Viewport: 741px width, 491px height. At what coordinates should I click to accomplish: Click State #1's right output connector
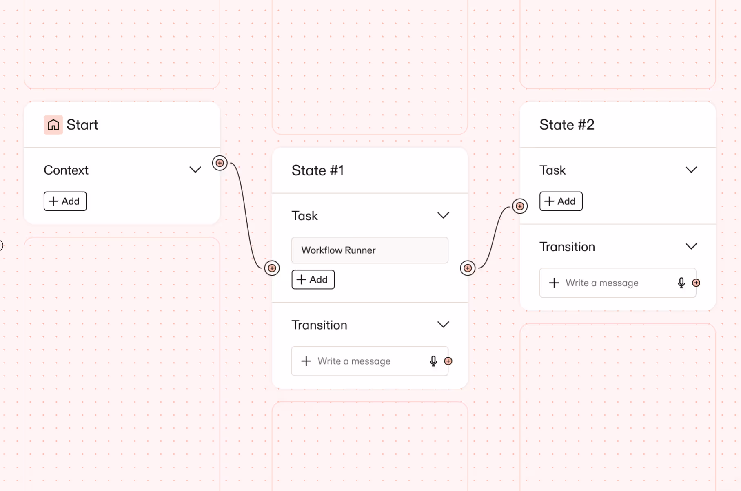coord(468,268)
